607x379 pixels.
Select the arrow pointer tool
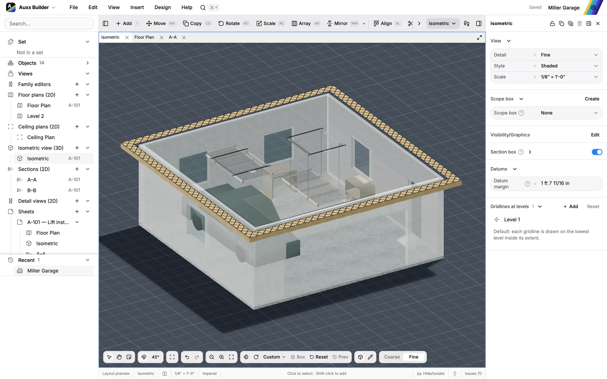tap(109, 357)
